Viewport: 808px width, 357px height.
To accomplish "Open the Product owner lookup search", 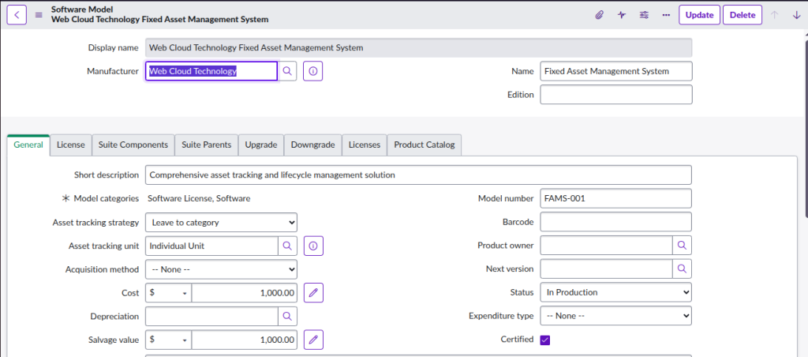I will 683,246.
